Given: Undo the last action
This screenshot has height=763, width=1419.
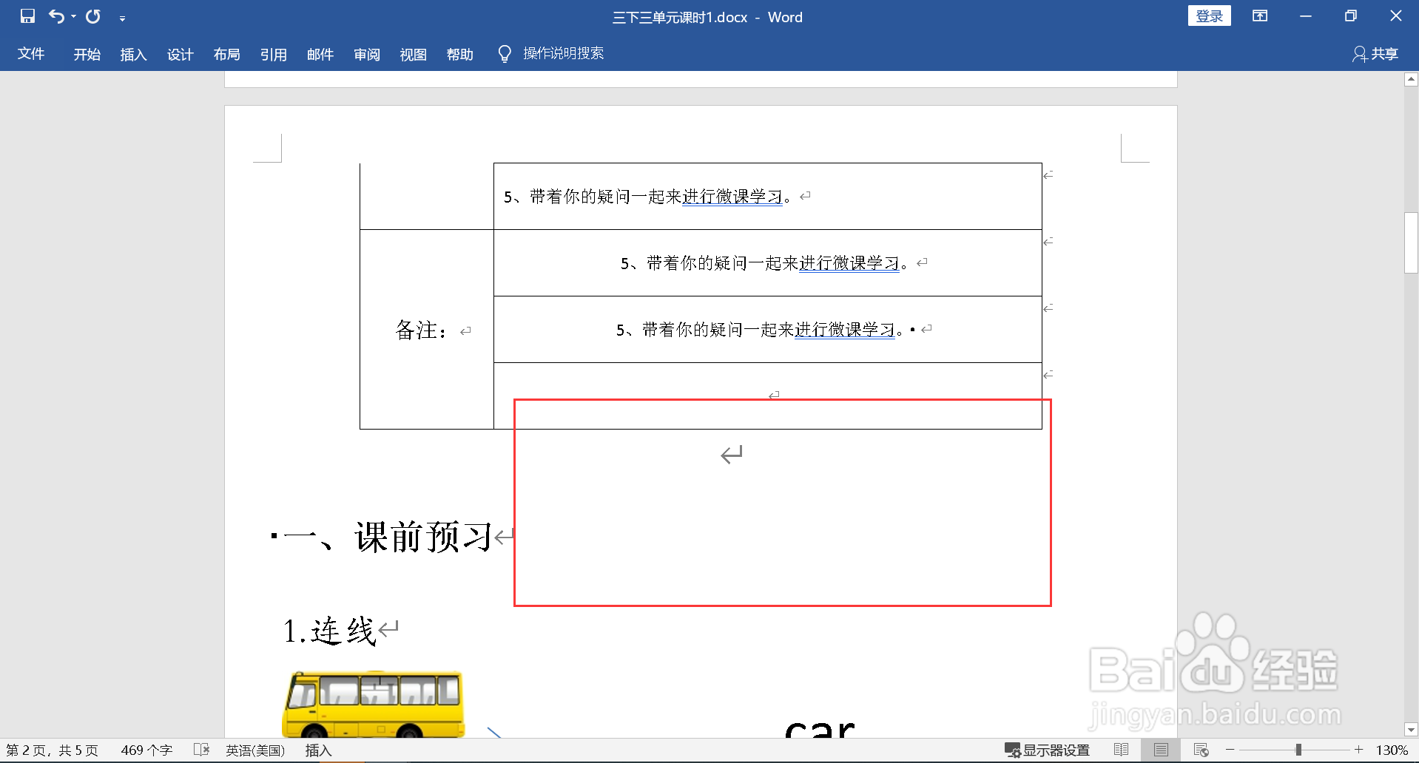Looking at the screenshot, I should pos(56,16).
